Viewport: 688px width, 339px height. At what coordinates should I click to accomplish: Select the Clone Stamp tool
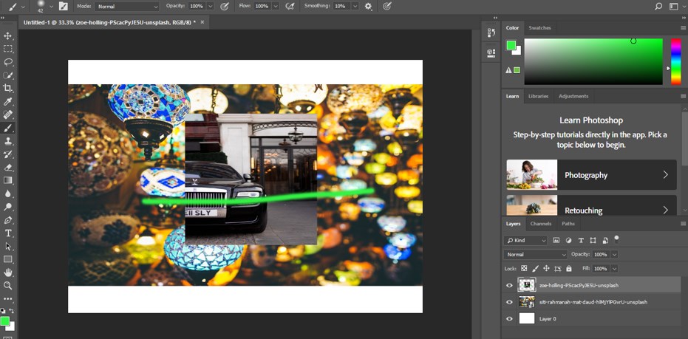click(7, 141)
